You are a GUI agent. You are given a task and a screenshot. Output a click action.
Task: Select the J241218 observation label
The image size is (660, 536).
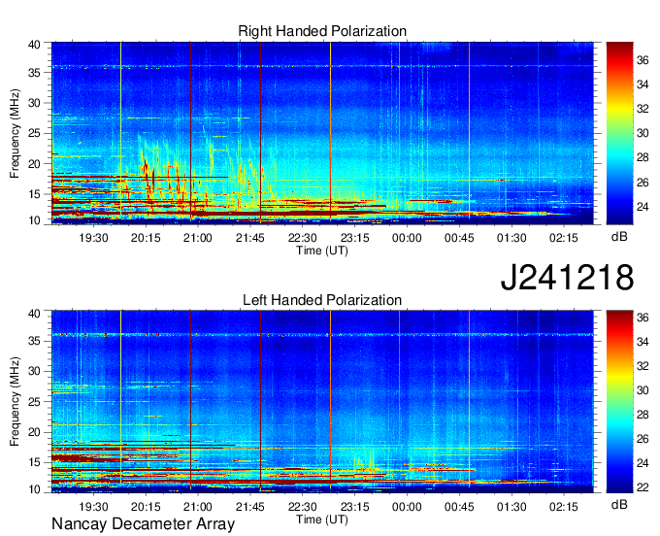coord(567,278)
